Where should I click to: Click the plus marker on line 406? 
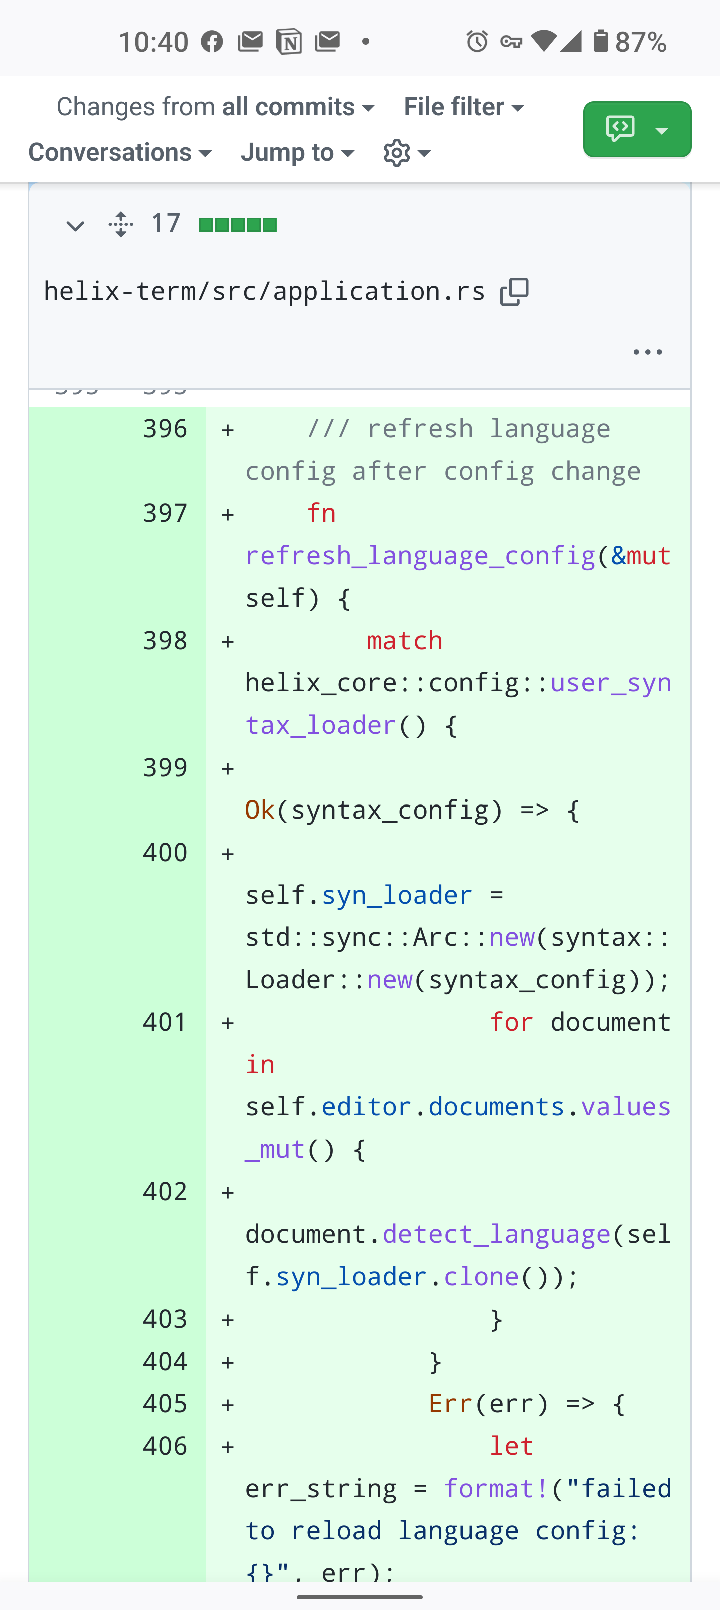click(227, 1446)
